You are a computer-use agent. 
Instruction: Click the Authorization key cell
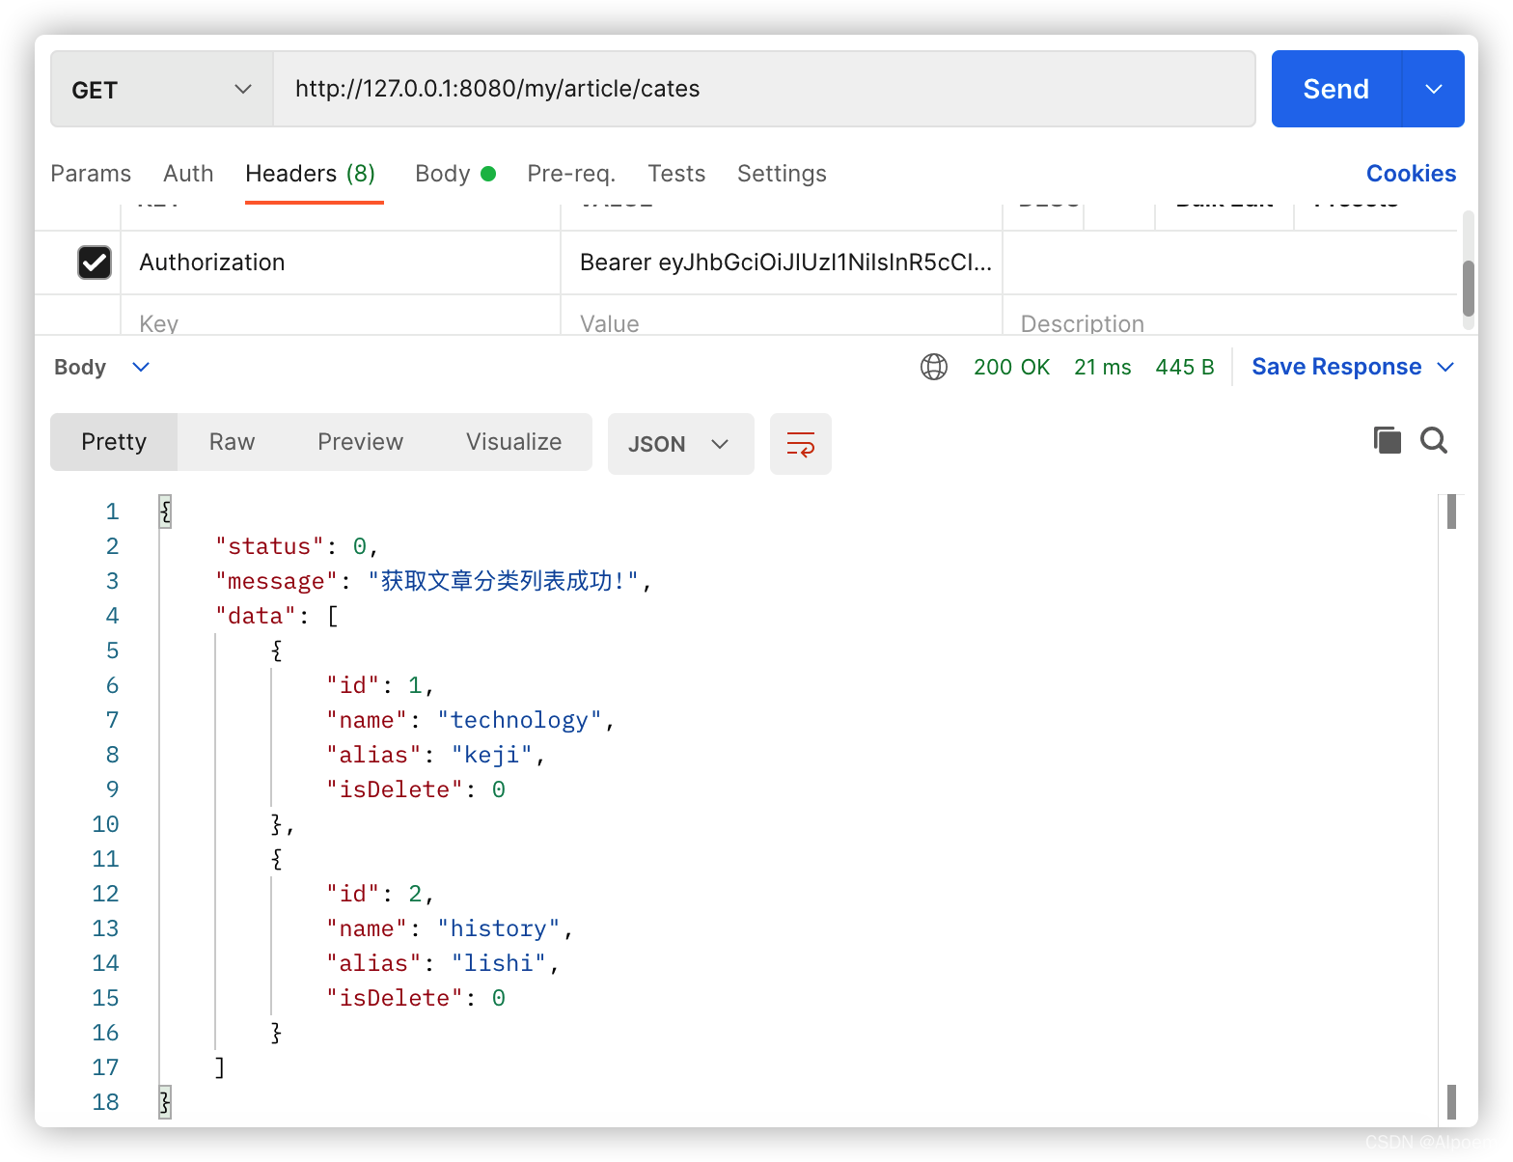pos(341,263)
